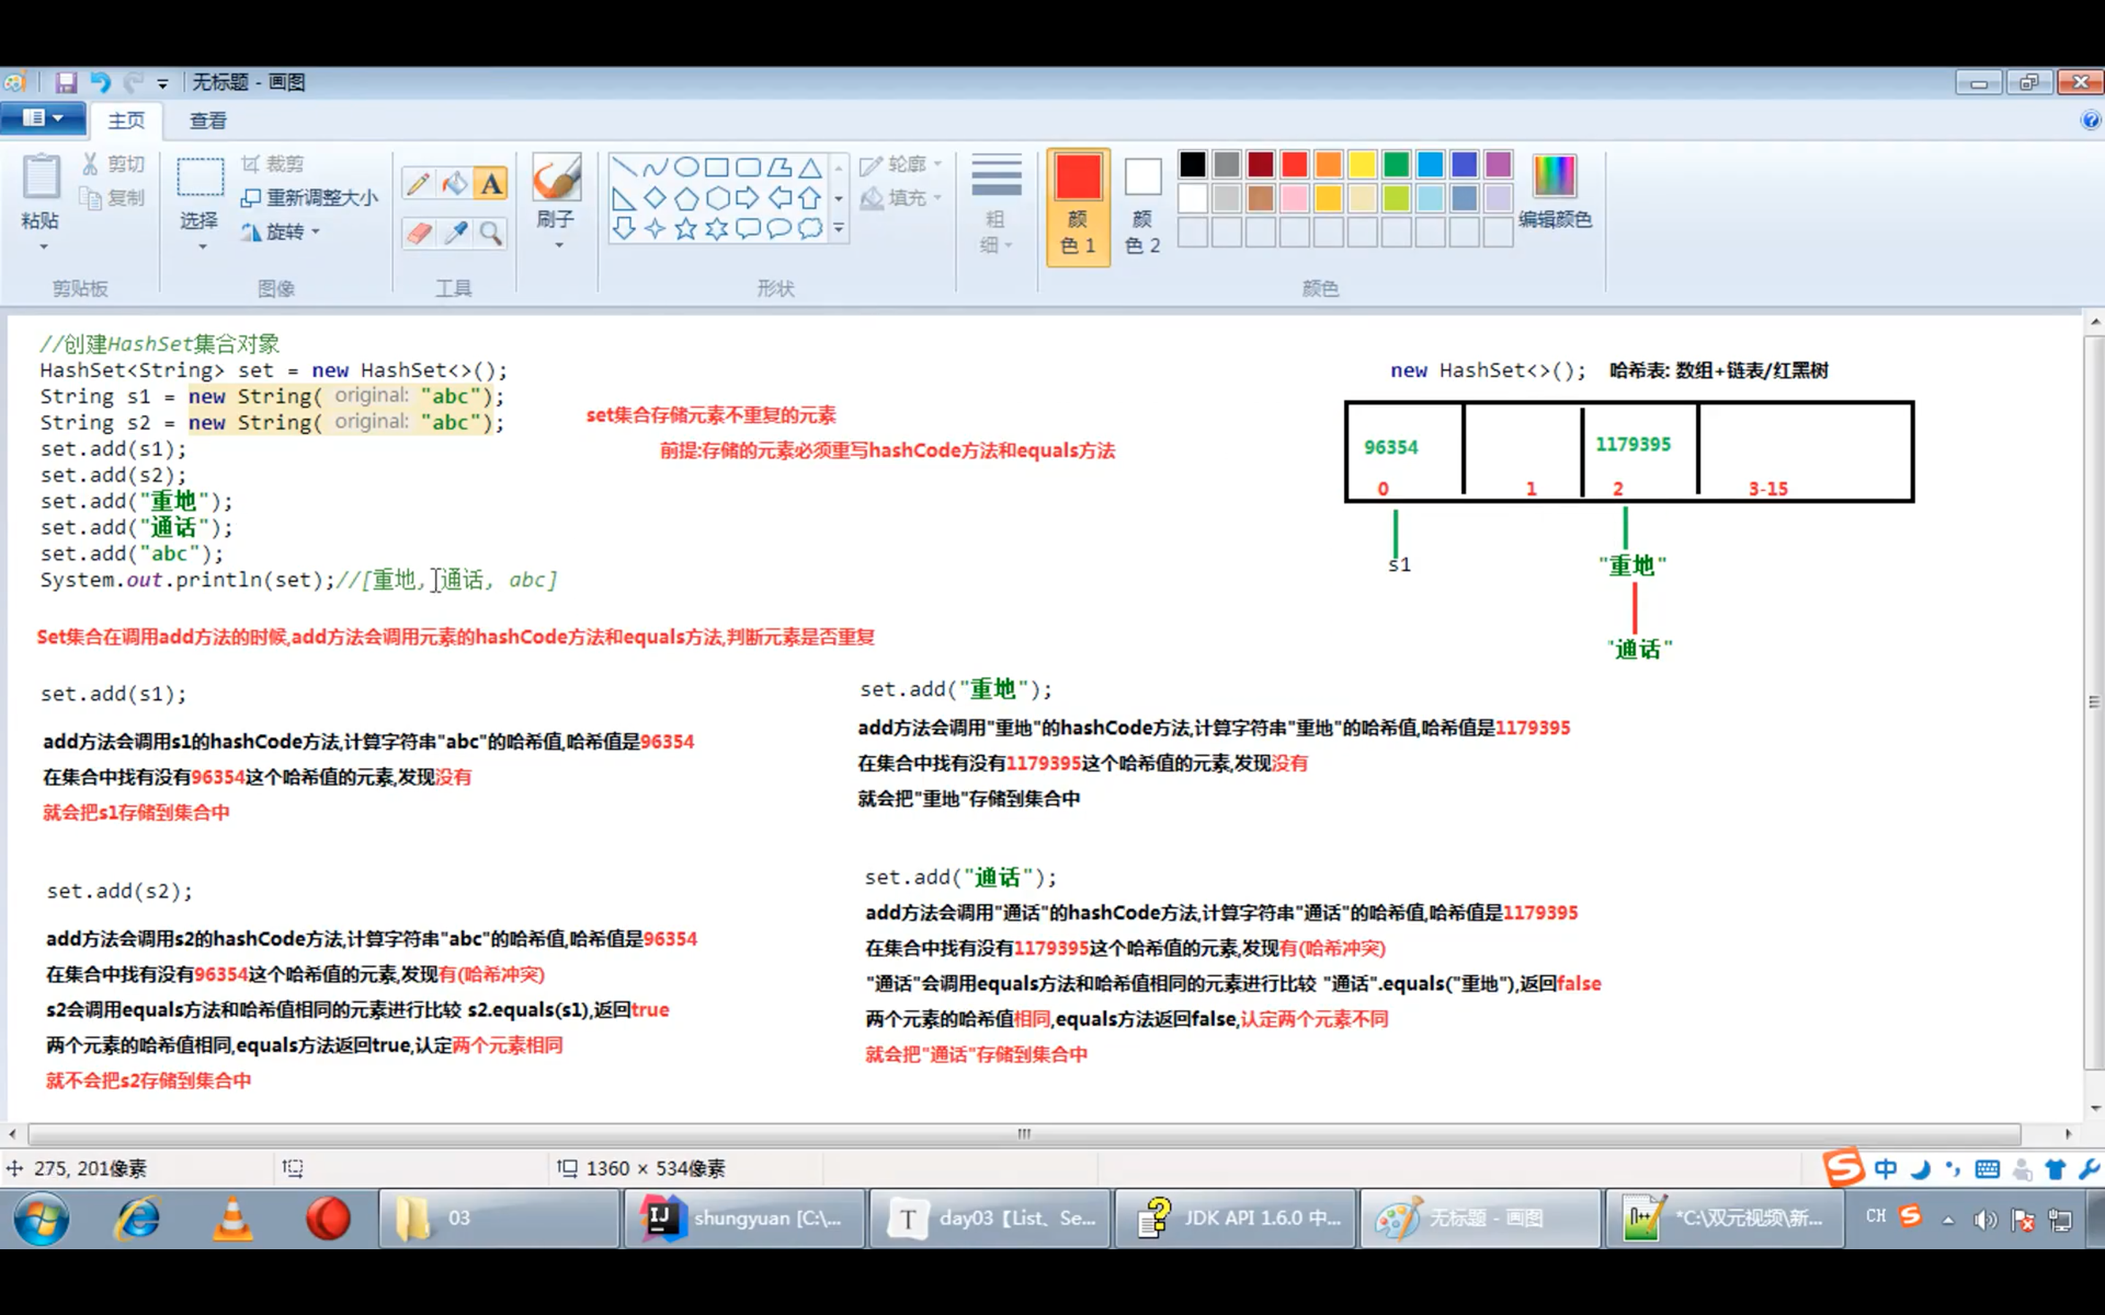Screen dimensions: 2105x1315
Task: Select the Pentagon shape
Action: tap(686, 198)
